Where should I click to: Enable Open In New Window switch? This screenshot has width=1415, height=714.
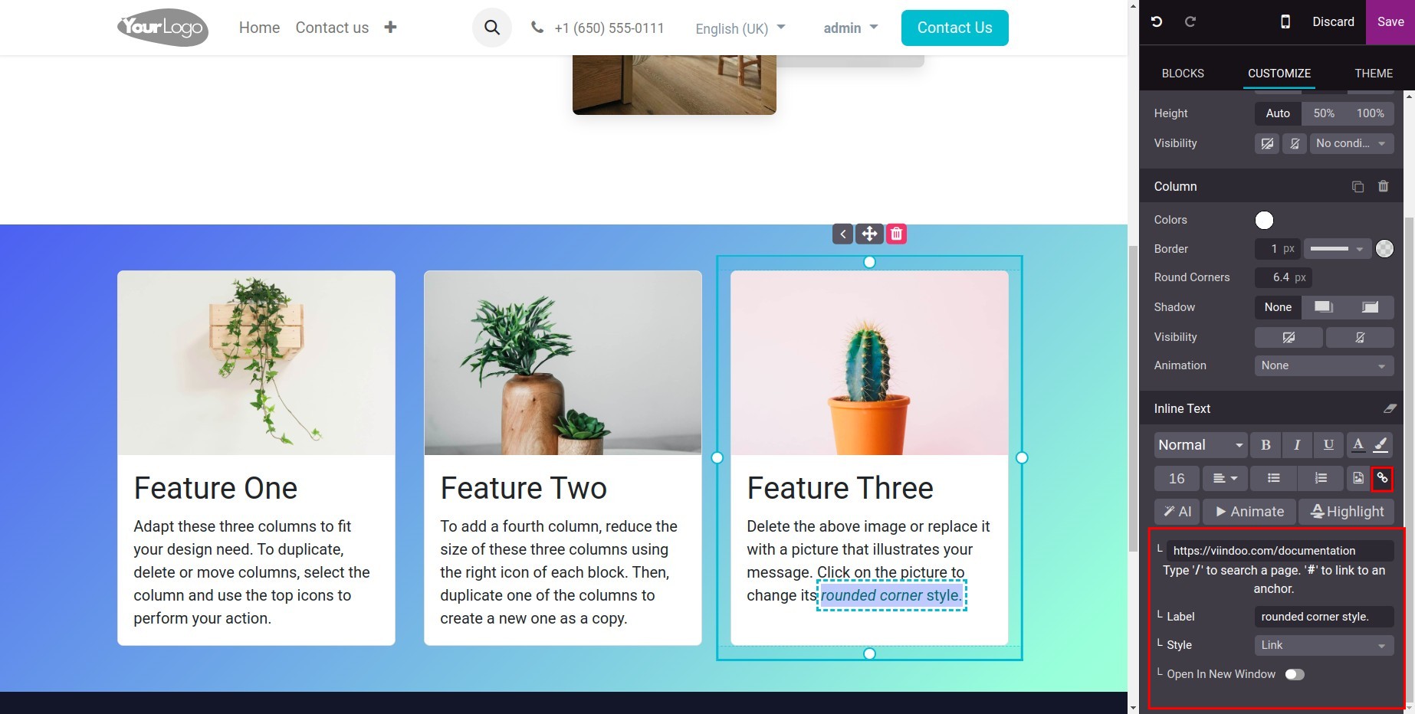tap(1294, 674)
